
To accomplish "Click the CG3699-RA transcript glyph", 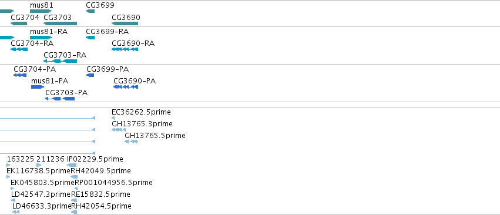I will [x=90, y=38].
